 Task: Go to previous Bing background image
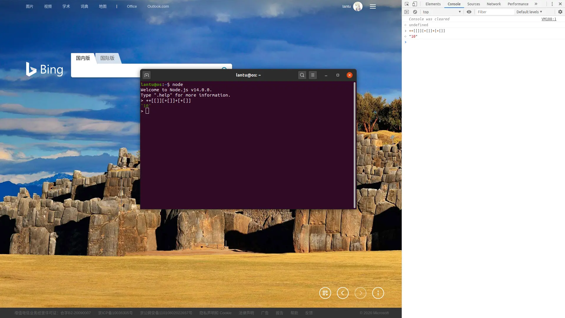point(343,293)
